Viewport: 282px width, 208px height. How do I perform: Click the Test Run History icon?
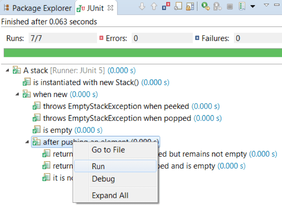(242, 7)
